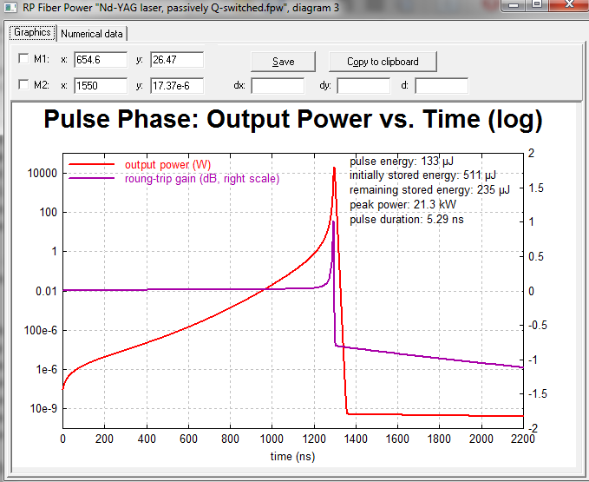589x482 pixels.
Task: Click Copy to clipboard button
Action: pyautogui.click(x=383, y=62)
